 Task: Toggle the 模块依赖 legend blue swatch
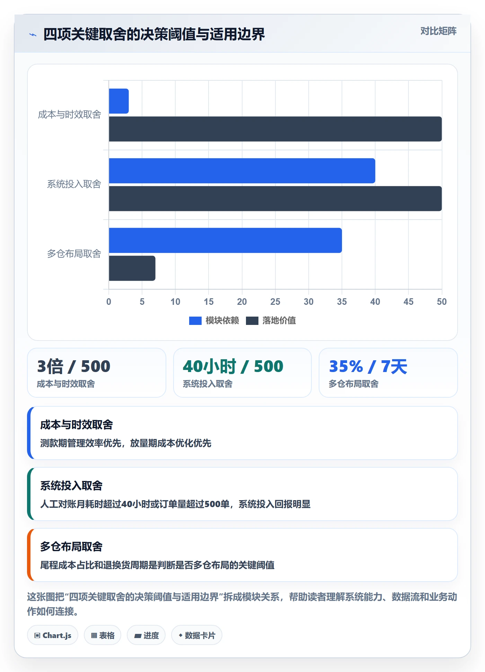click(195, 321)
